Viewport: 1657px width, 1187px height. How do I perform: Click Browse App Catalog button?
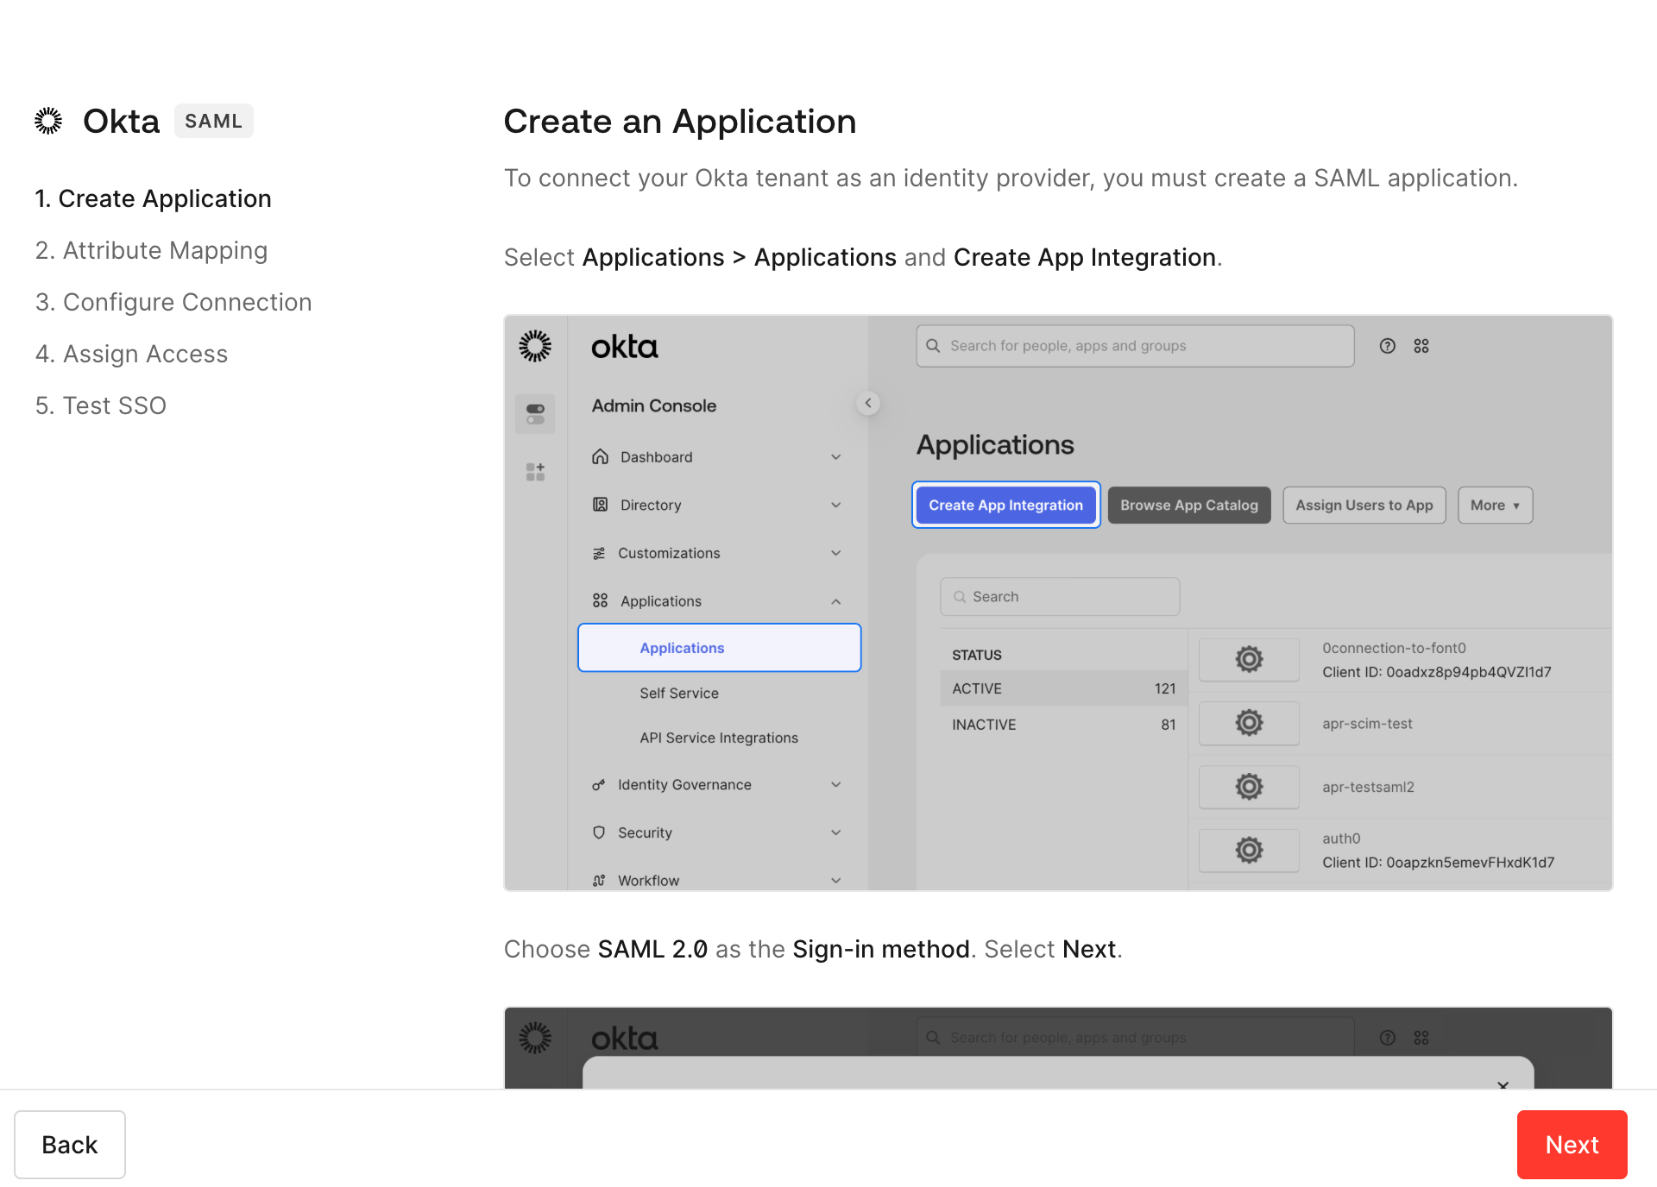pos(1189,506)
